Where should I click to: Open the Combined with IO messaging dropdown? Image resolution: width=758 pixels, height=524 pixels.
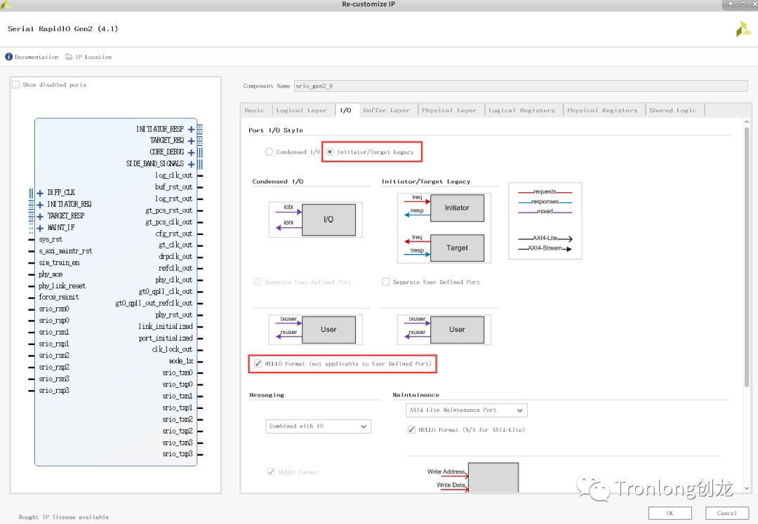click(x=319, y=426)
